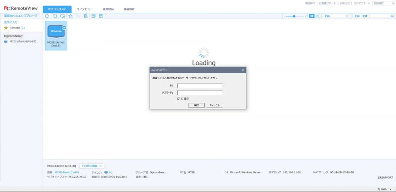
Task: Click the thumbnail size slider handle
Action: pos(294,16)
